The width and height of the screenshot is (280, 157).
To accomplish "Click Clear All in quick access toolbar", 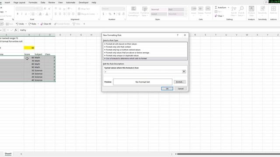I will pyautogui.click(x=45, y=24).
